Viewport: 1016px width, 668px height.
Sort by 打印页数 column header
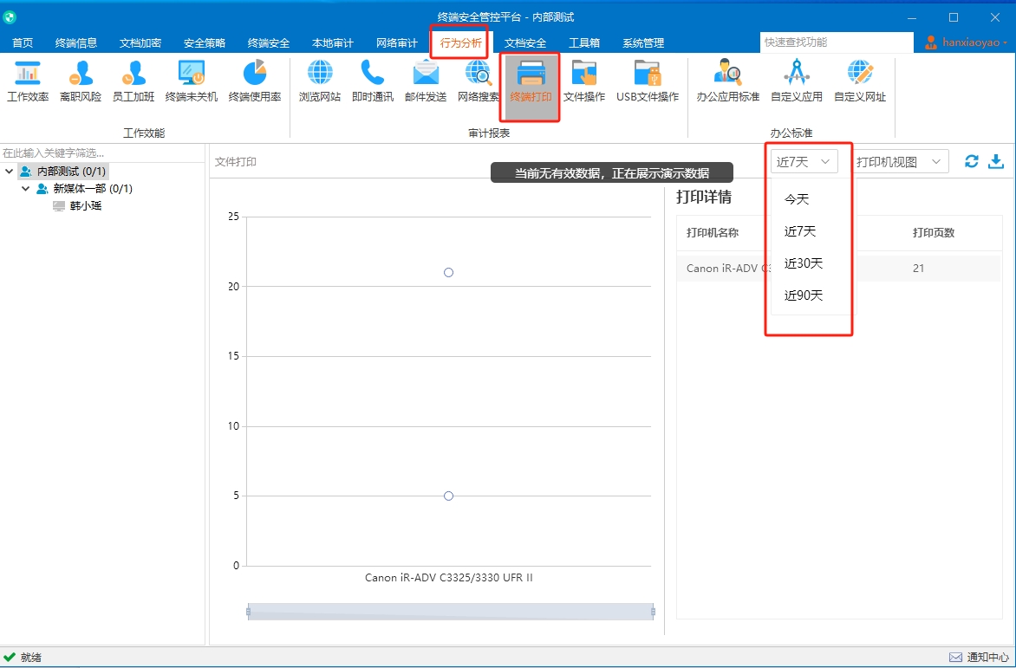click(x=933, y=232)
